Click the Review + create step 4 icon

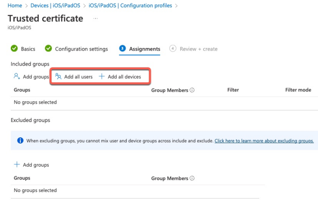tap(173, 49)
